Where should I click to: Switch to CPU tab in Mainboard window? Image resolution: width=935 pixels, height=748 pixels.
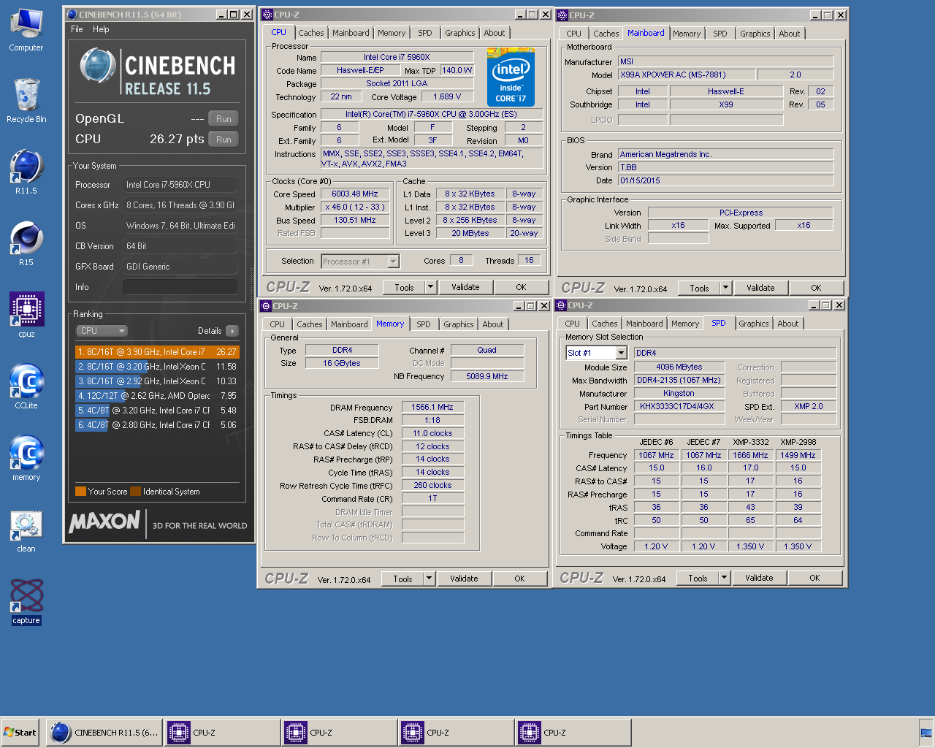[x=574, y=34]
